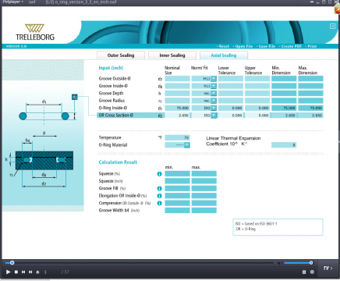This screenshot has height=281, width=340.
Task: Click the Create PDF link
Action: coord(291,46)
